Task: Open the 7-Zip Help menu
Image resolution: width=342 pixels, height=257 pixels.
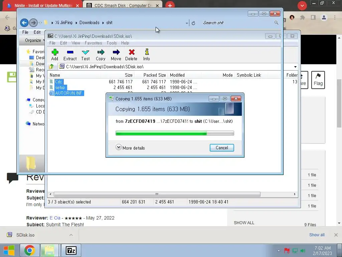Action: (x=125, y=43)
